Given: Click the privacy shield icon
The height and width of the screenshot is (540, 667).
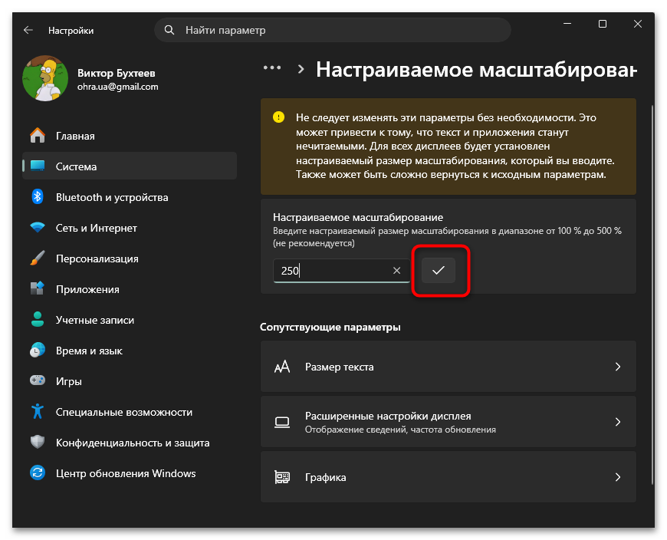Looking at the screenshot, I should point(38,442).
